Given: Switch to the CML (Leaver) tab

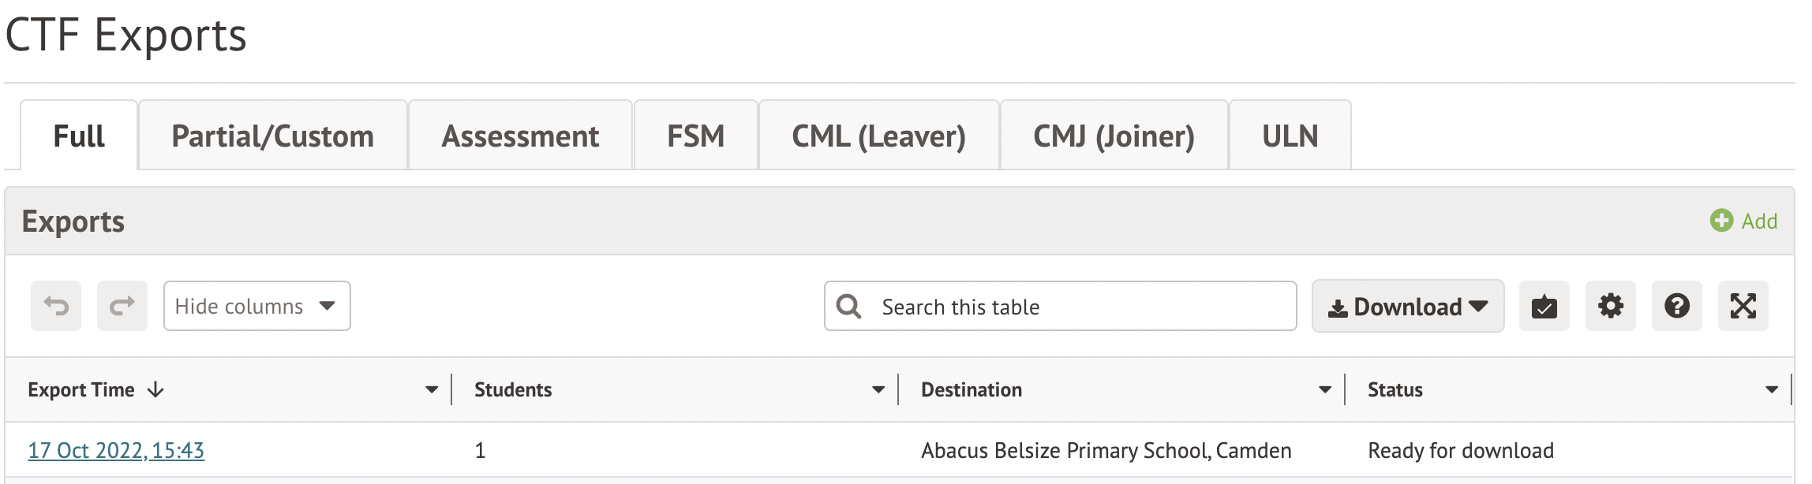Looking at the screenshot, I should tap(878, 136).
